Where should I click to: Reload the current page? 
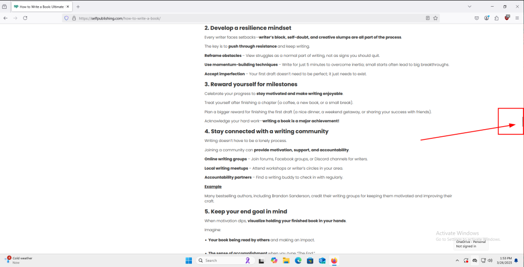point(25,18)
